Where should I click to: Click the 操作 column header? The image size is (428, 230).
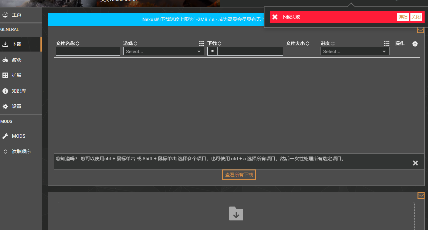(400, 44)
